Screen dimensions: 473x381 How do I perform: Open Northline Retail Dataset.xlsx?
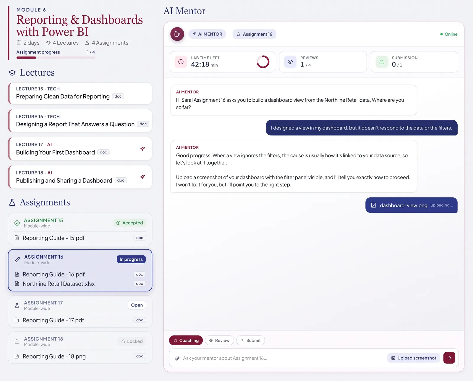point(59,284)
